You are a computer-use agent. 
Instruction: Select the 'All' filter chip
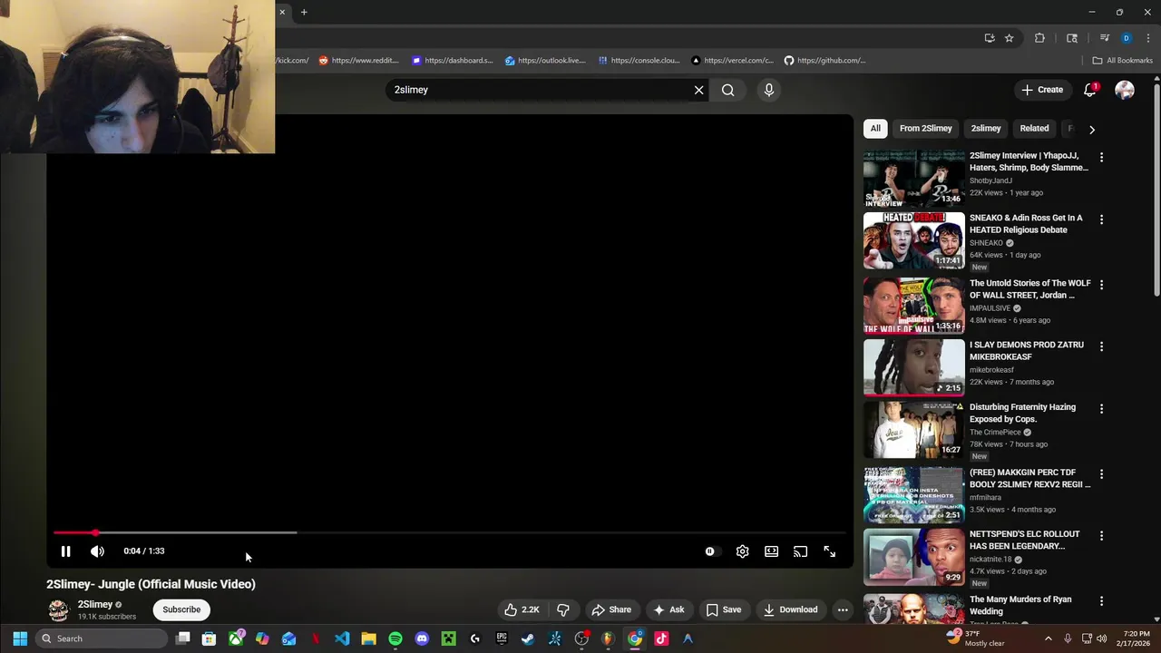875,129
